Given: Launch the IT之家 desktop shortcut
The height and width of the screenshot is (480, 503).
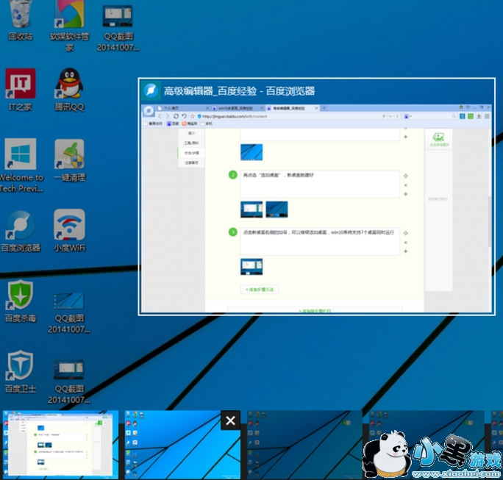Looking at the screenshot, I should (x=21, y=84).
